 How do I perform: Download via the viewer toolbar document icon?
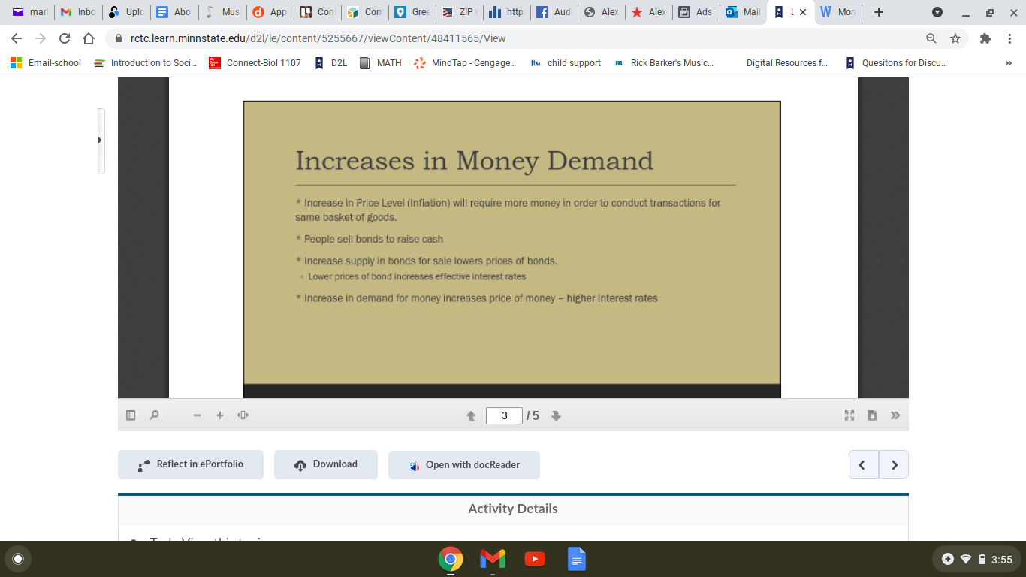coord(872,415)
